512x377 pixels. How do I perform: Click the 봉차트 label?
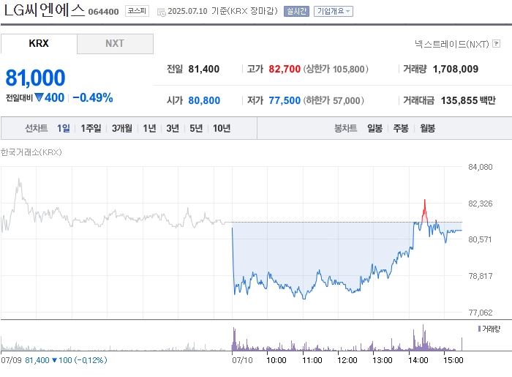[345, 128]
